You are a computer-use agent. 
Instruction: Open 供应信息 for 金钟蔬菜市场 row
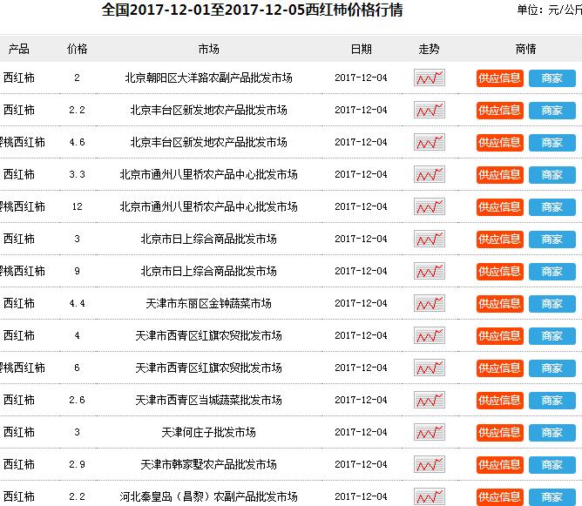(500, 304)
